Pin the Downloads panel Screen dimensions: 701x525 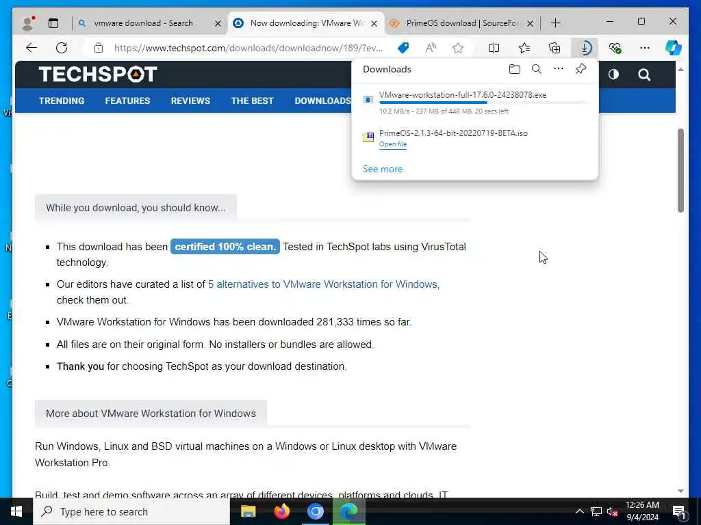[x=581, y=69]
